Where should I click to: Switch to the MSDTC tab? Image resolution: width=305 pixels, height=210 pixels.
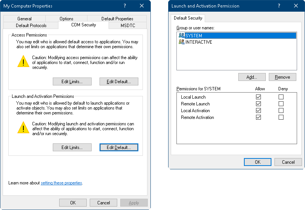click(x=128, y=26)
